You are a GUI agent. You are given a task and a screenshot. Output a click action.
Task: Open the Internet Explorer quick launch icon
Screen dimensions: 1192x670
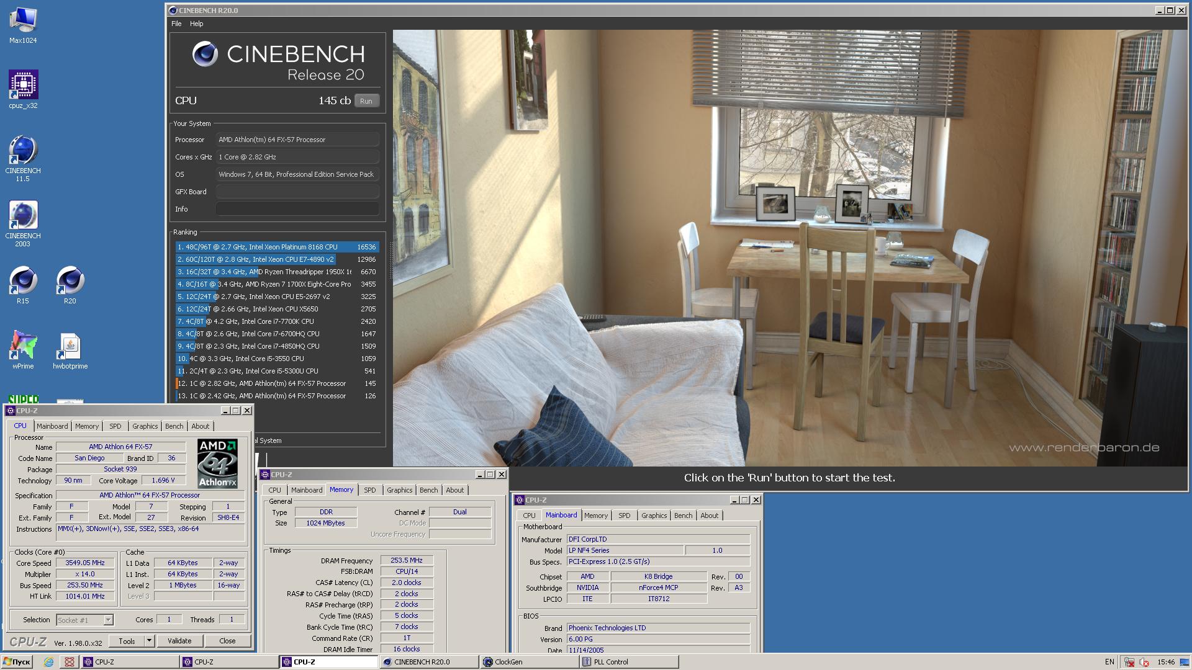click(48, 662)
